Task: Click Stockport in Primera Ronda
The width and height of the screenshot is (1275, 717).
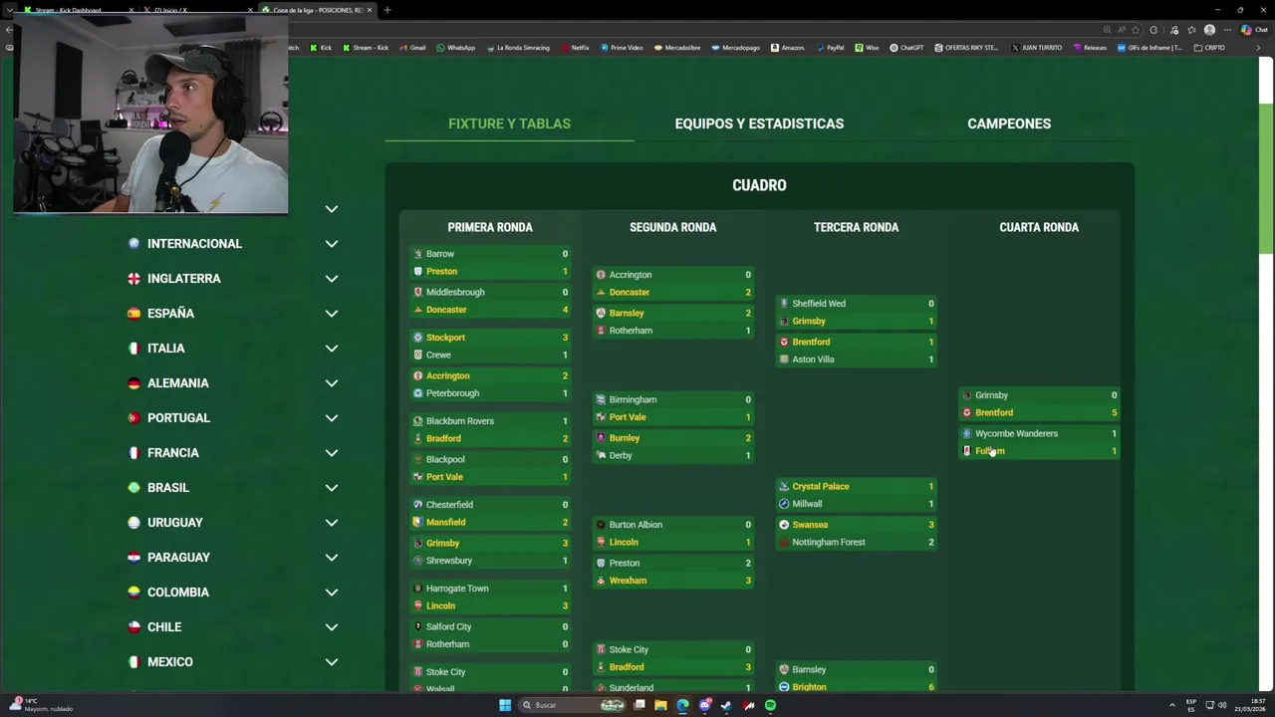Action: point(445,338)
